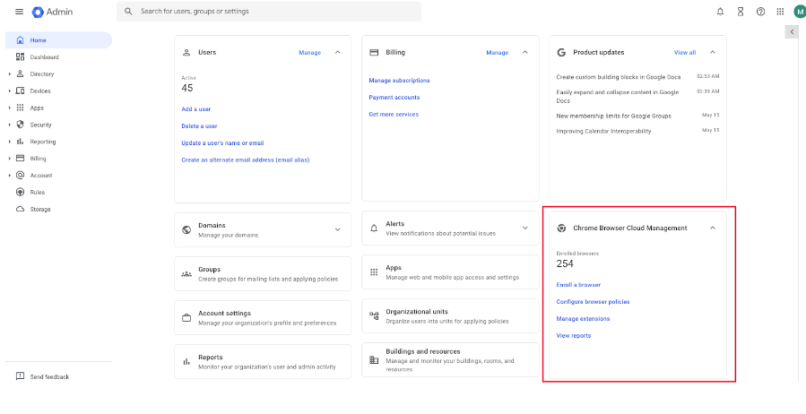
Task: Click Manage on the Billing card
Action: [497, 52]
